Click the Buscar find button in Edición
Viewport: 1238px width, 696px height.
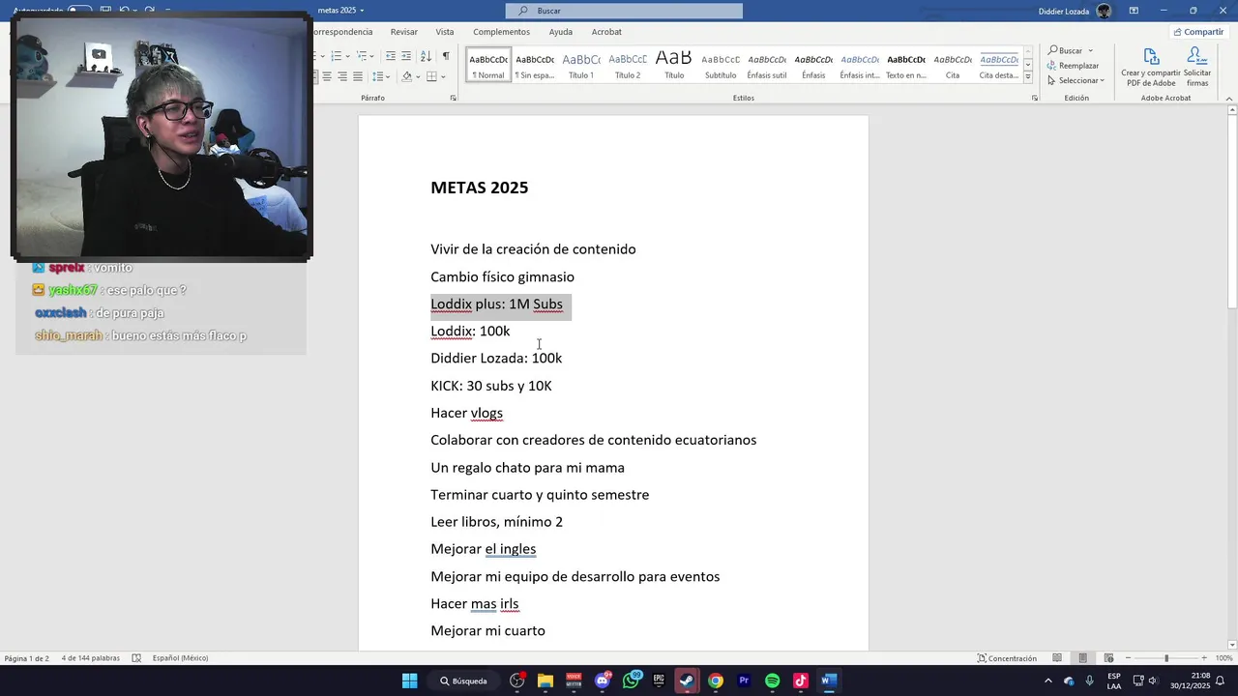coord(1065,50)
